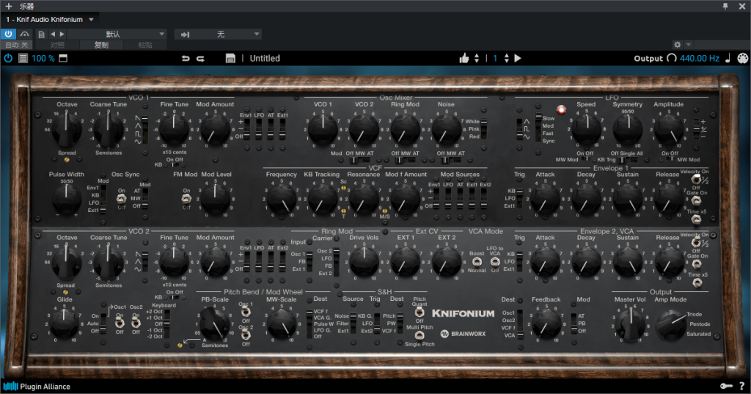Click the play triangle in the toolbar

click(x=518, y=58)
